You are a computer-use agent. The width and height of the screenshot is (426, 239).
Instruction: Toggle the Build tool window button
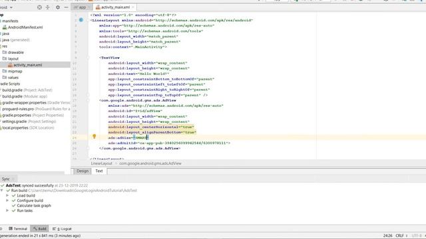[x=39, y=228]
